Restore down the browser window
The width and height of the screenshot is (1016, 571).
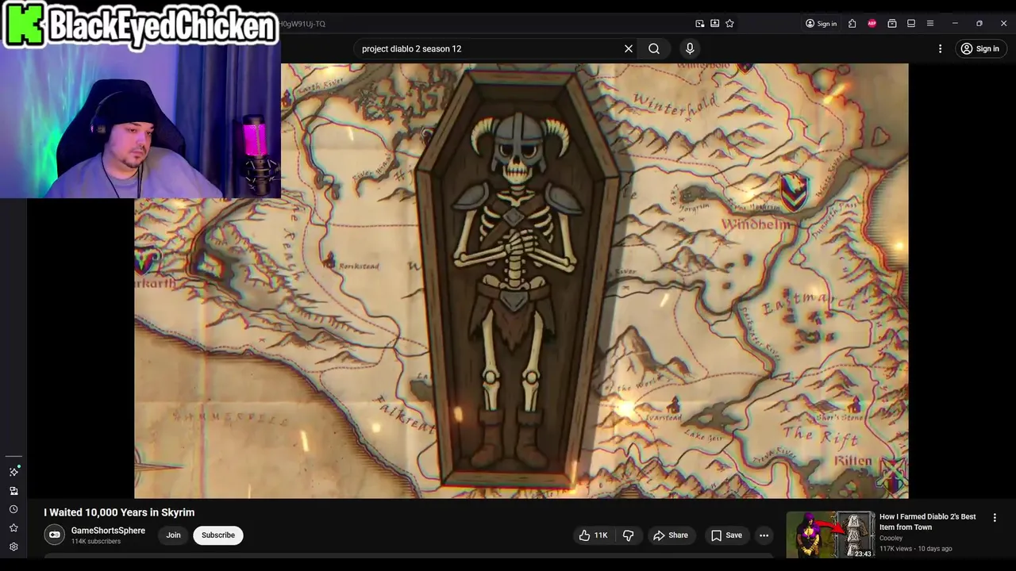point(979,24)
